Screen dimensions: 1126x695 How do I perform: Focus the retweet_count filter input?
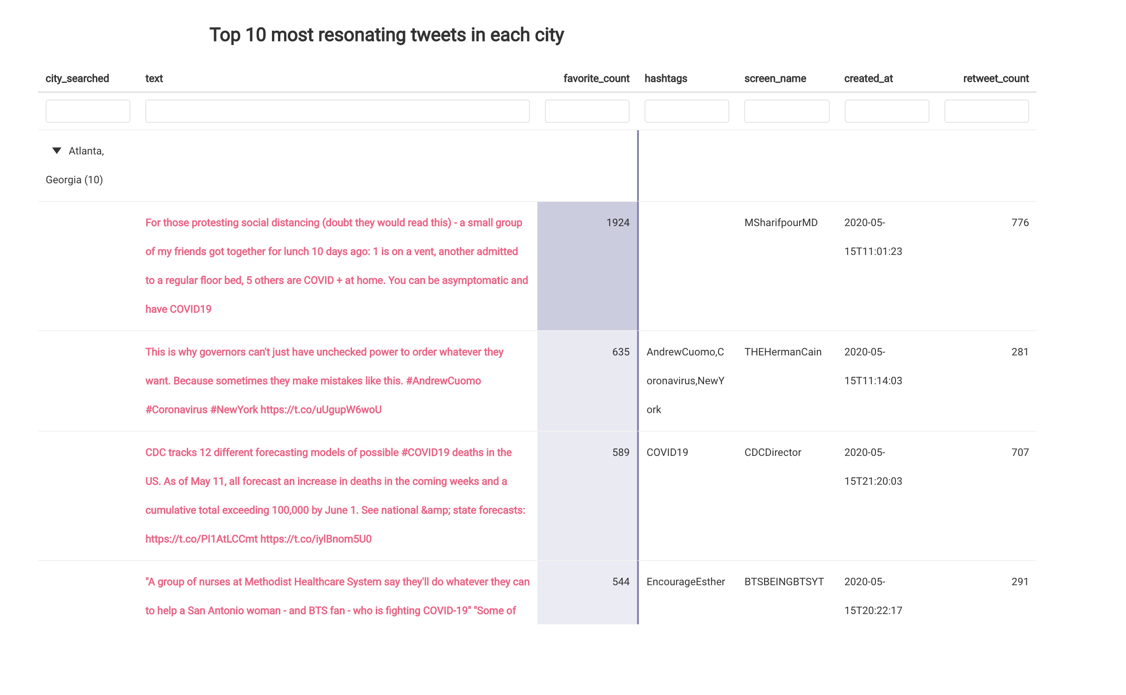point(986,111)
